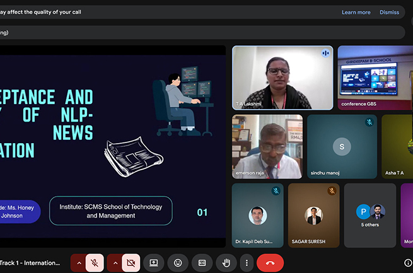Dismiss the call quality warning
This screenshot has width=413, height=273.
tap(389, 12)
